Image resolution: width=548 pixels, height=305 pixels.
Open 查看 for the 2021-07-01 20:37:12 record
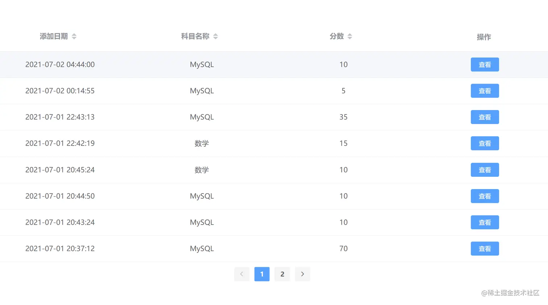[485, 248]
